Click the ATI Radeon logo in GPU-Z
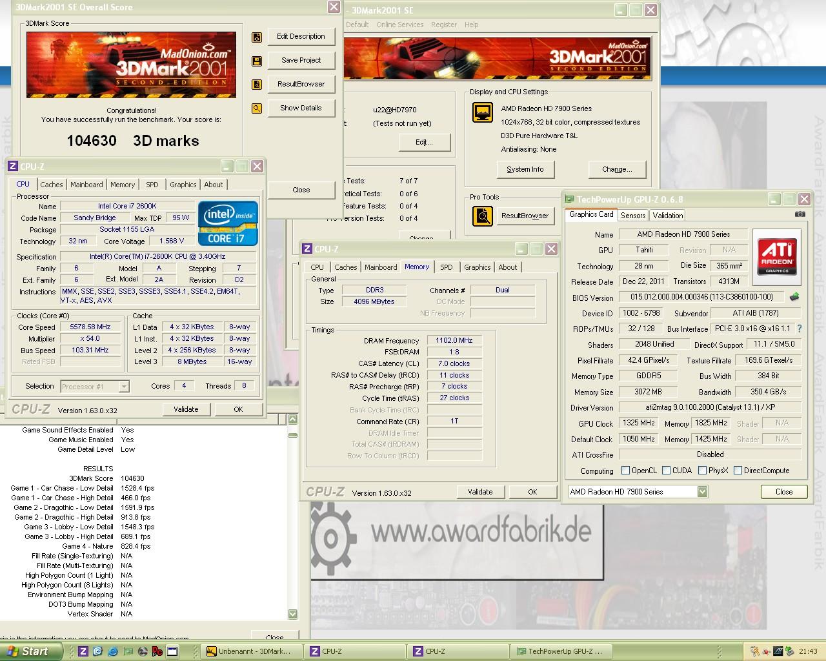The image size is (826, 661). (777, 256)
